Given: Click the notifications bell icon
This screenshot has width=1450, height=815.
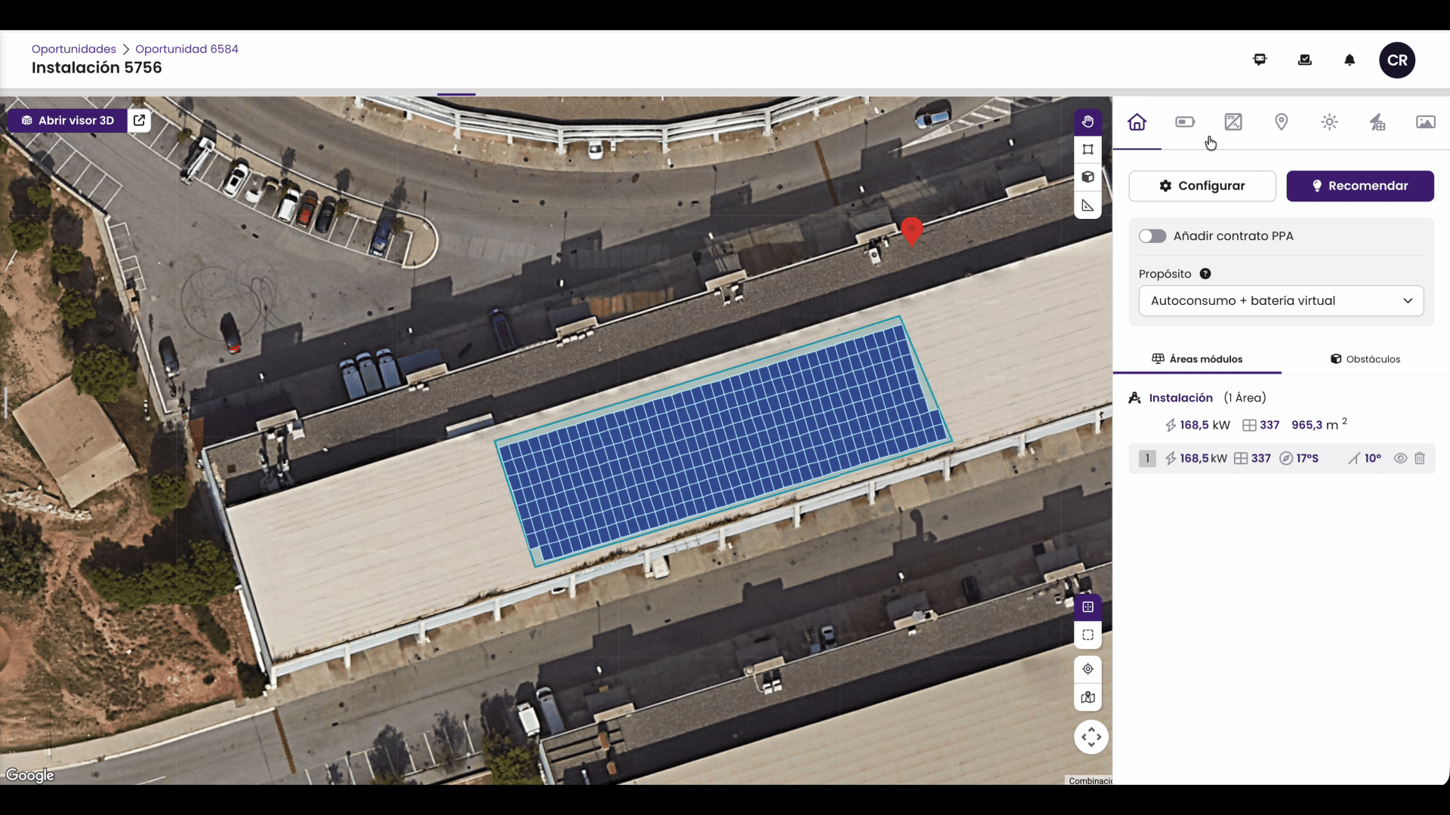Looking at the screenshot, I should tap(1350, 60).
